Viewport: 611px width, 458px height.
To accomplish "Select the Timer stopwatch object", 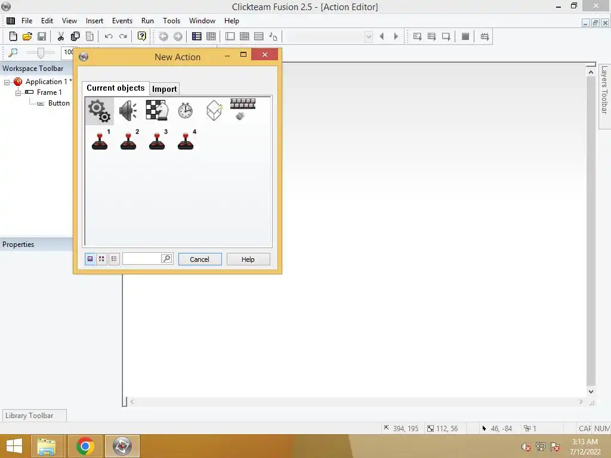I will pyautogui.click(x=186, y=110).
